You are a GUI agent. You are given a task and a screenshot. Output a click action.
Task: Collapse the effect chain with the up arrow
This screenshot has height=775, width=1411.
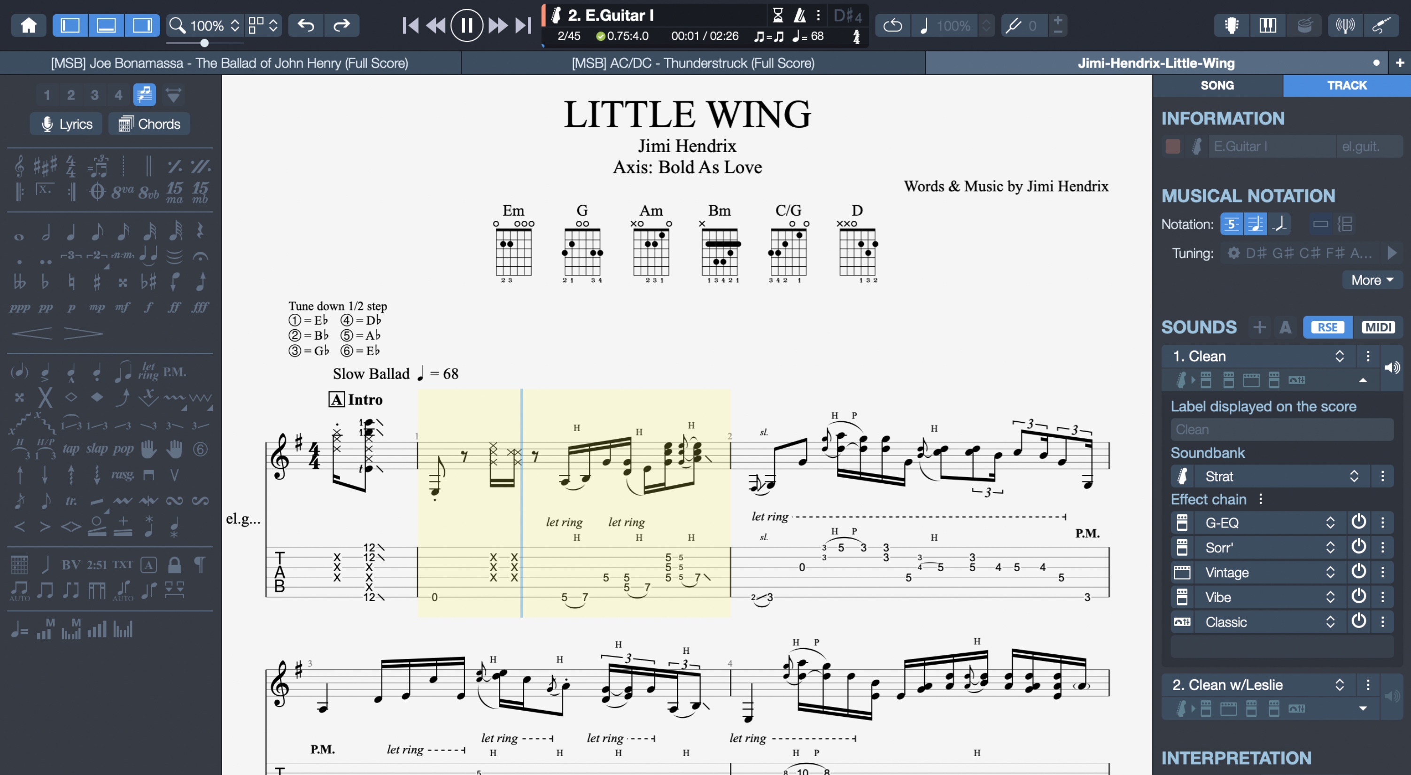click(x=1363, y=380)
